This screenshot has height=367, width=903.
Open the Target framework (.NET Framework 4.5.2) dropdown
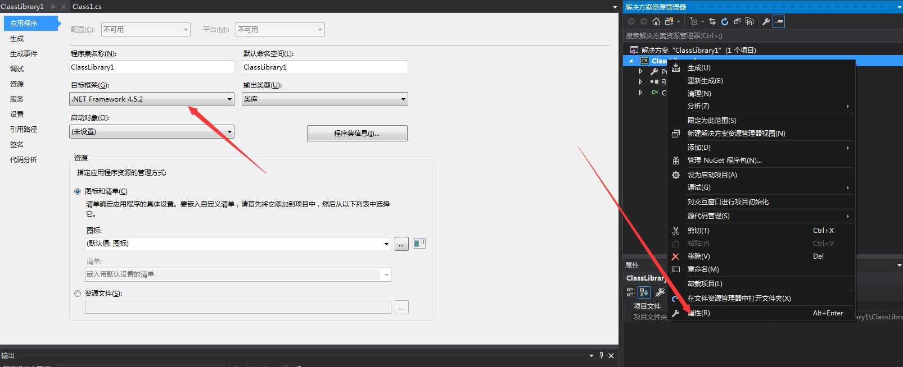point(152,99)
